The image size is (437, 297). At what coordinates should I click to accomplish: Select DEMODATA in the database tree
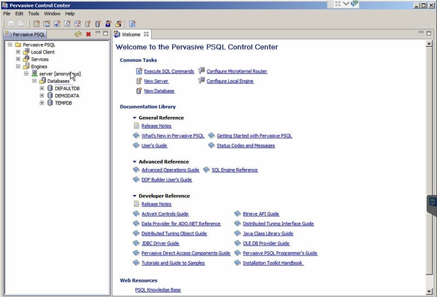[67, 96]
